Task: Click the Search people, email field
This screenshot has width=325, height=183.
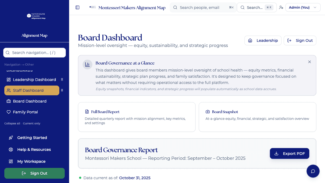Action: click(x=203, y=7)
